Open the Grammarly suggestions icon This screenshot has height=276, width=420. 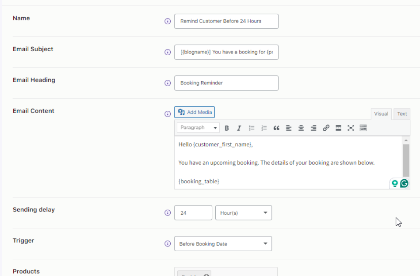point(405,183)
